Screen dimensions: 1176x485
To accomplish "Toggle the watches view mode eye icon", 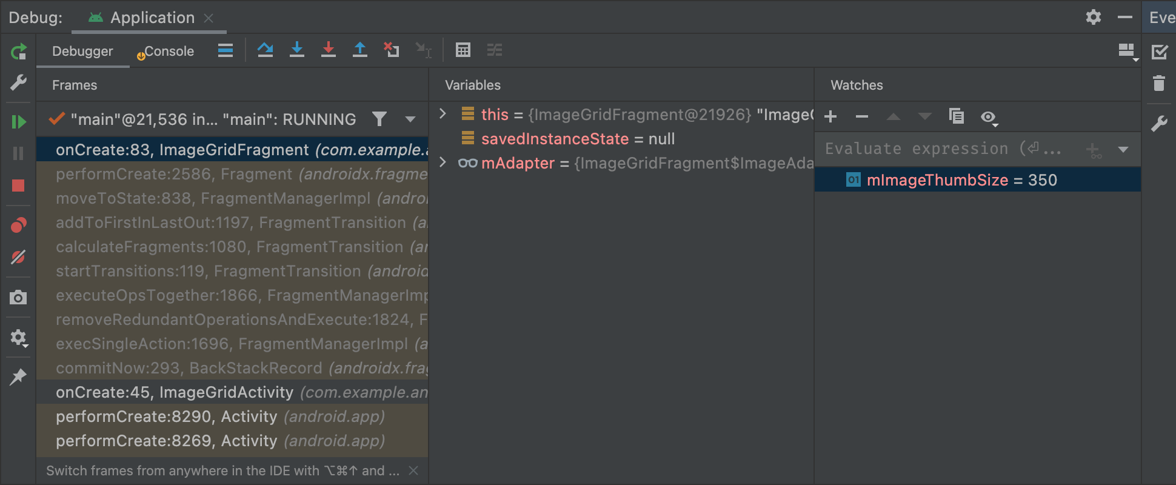I will (x=989, y=117).
